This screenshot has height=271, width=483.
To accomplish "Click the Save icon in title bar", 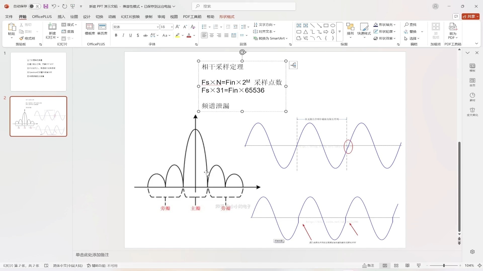I will (46, 6).
